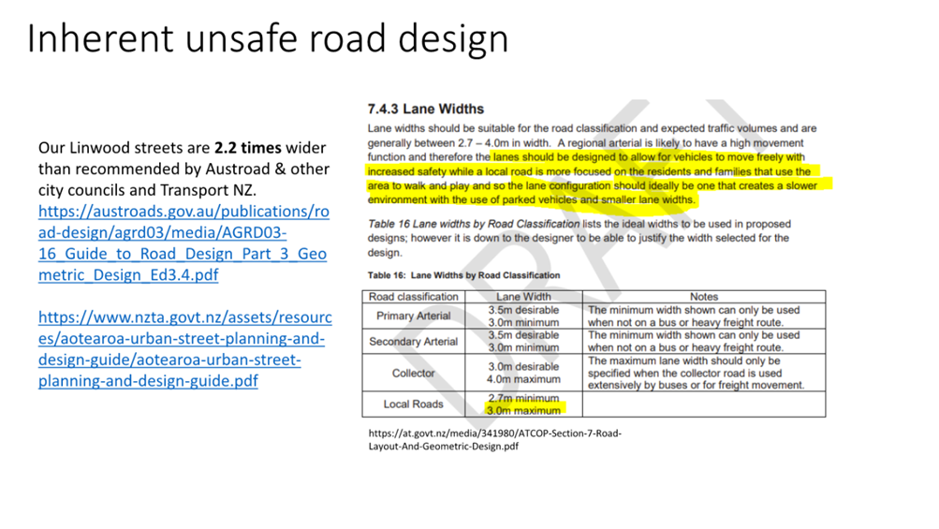This screenshot has height=529, width=939.
Task: Select the 'Local Roads' table cell
Action: tap(413, 404)
